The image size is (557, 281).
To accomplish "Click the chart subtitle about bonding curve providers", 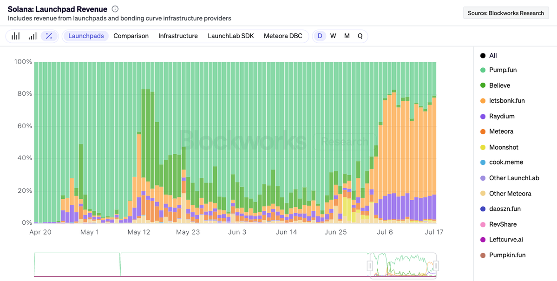I will [119, 18].
